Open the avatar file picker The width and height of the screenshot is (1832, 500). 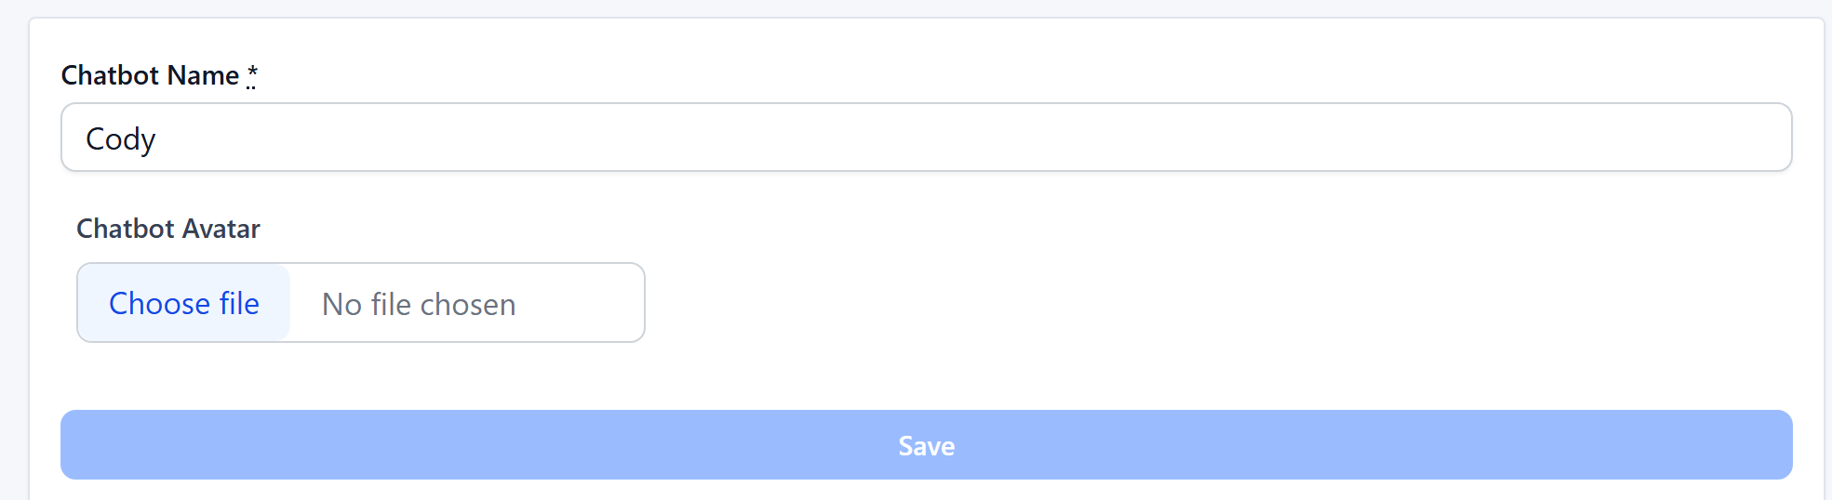pos(184,304)
